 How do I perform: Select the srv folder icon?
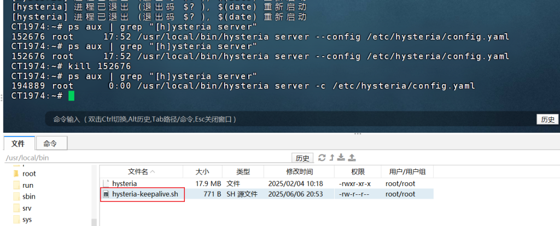(x=16, y=208)
